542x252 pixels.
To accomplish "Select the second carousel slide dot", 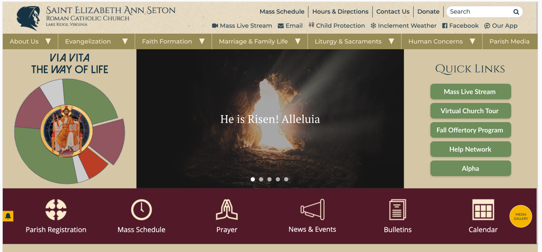I will pyautogui.click(x=261, y=179).
